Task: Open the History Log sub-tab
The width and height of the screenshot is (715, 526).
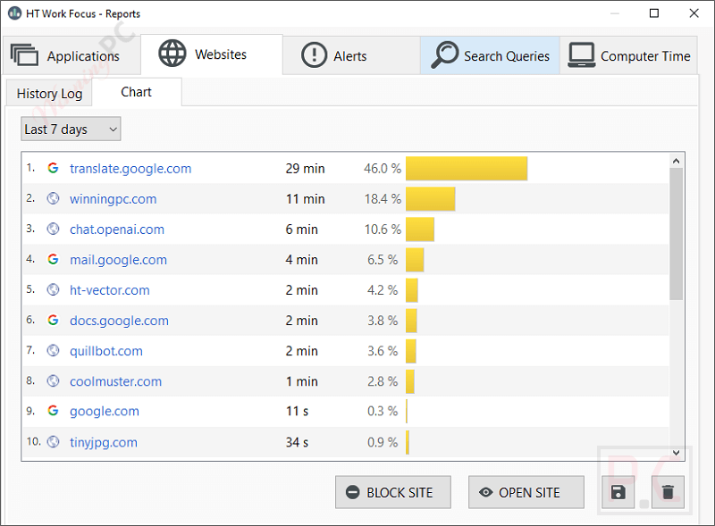Action: (49, 94)
